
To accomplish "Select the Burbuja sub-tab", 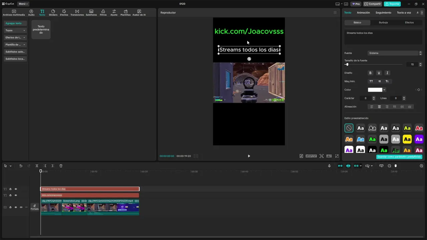I will (383, 22).
